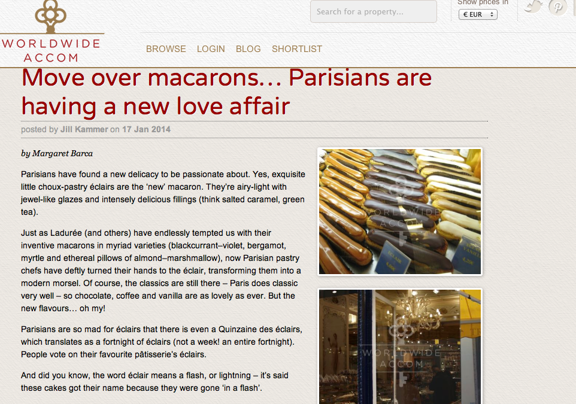The image size is (576, 404).
Task: Open the Pinterest icon
Action: tap(557, 7)
